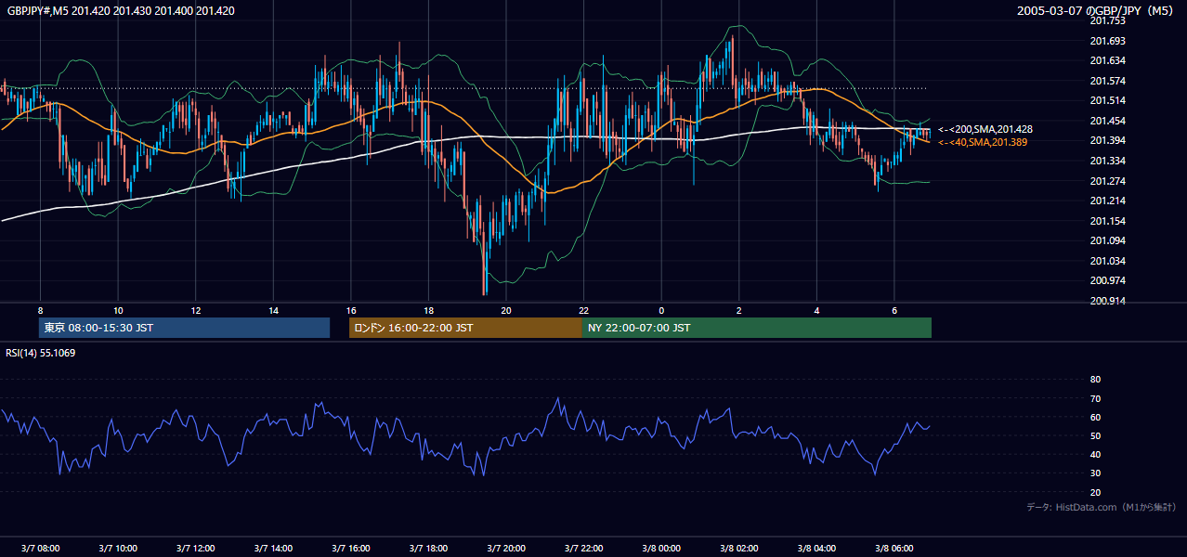Click the RSI 20 level label
Image resolution: width=1187 pixels, height=557 pixels.
point(1095,492)
